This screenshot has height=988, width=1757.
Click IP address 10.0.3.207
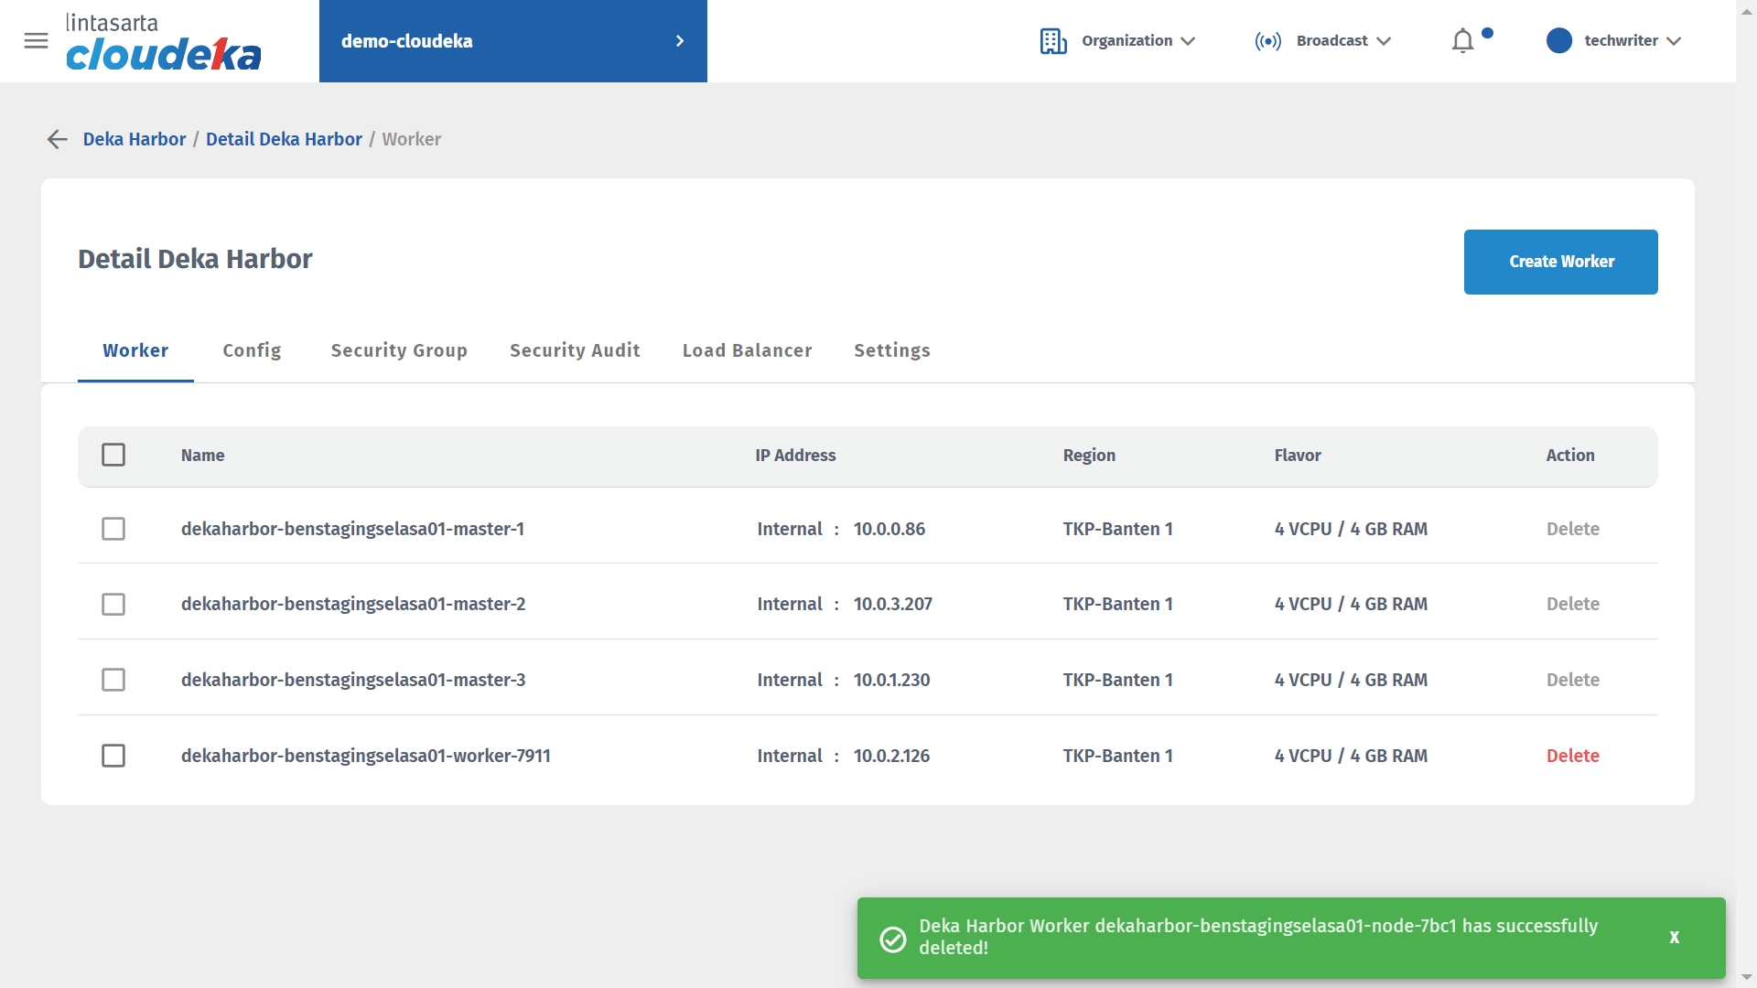[x=893, y=604]
